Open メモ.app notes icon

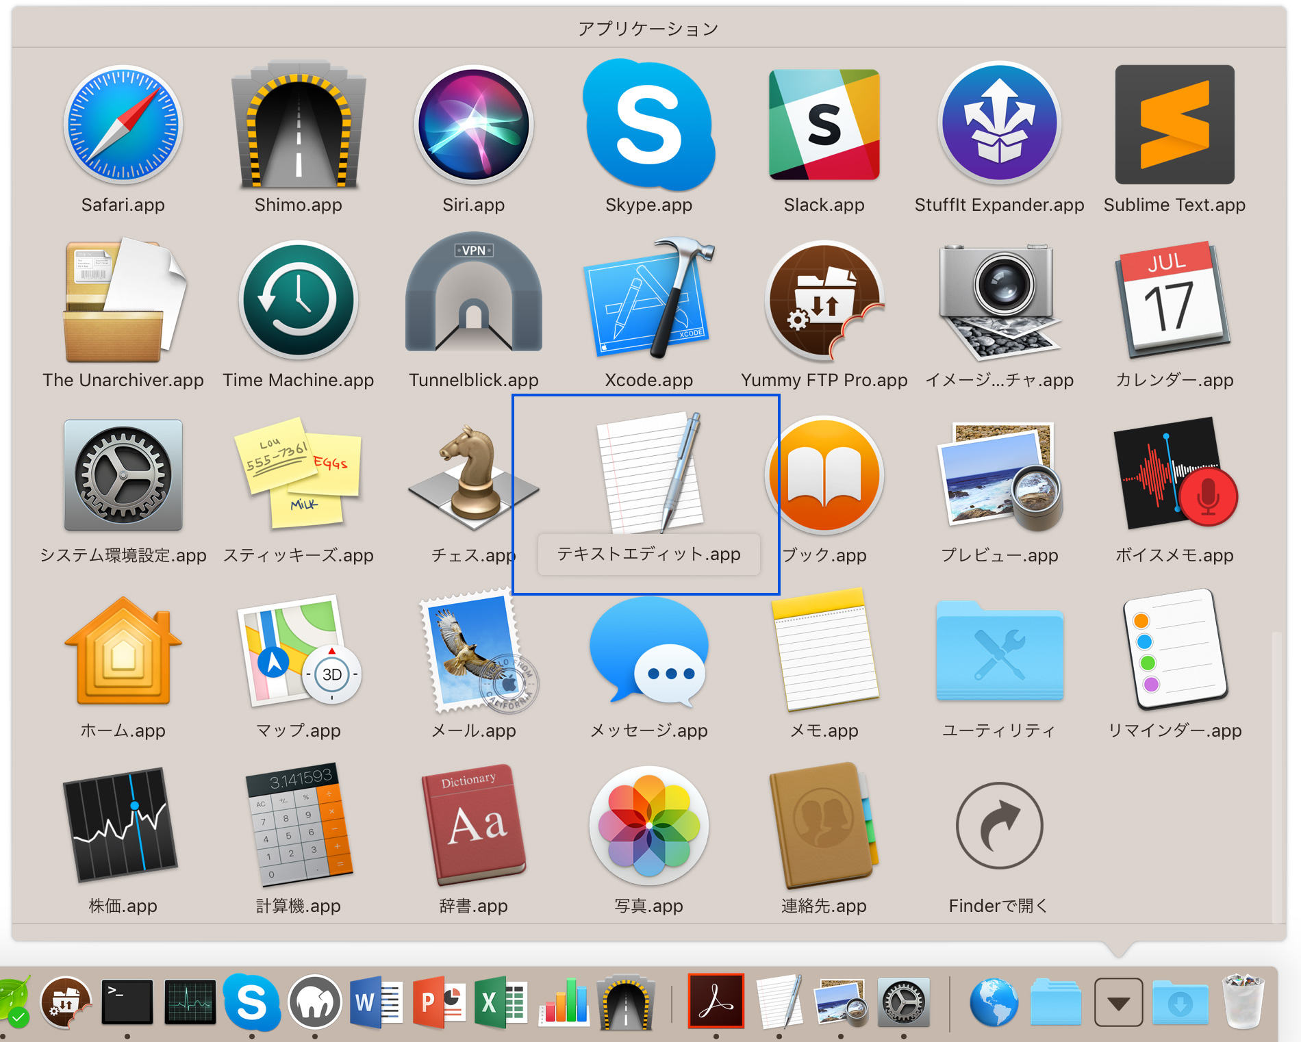point(824,651)
